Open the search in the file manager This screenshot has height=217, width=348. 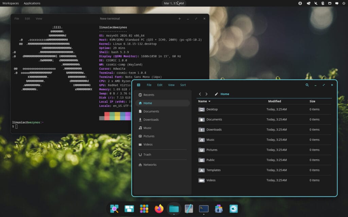(x=308, y=85)
